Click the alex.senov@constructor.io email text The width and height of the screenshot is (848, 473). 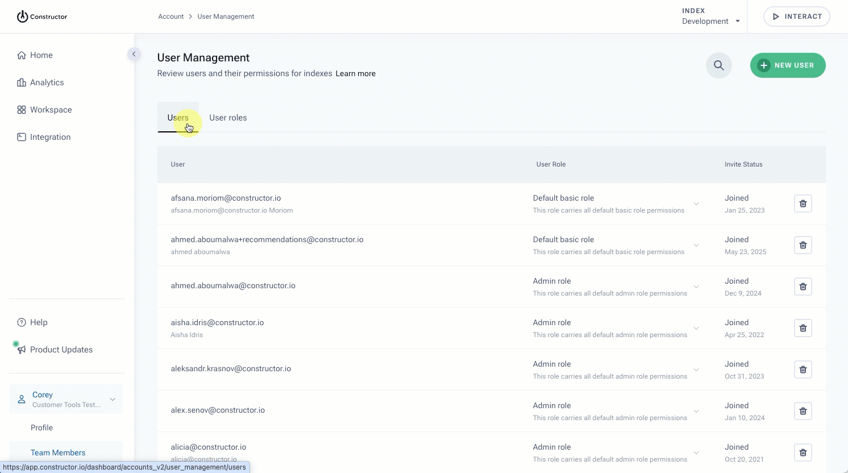tap(218, 410)
